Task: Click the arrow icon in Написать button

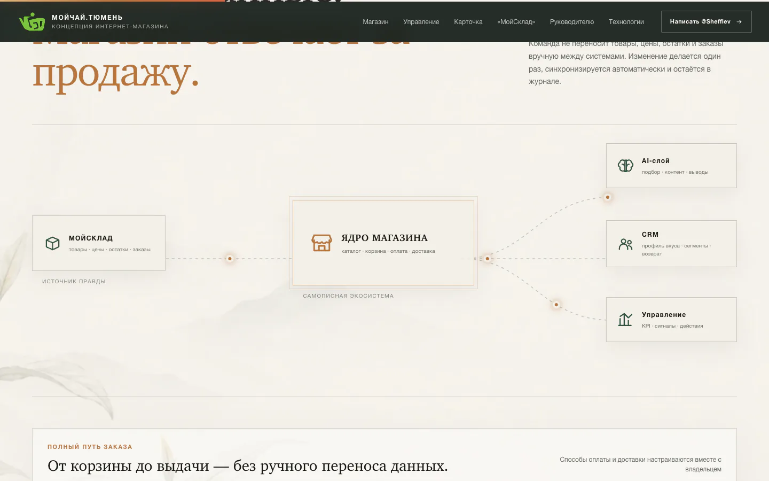Action: coord(739,22)
